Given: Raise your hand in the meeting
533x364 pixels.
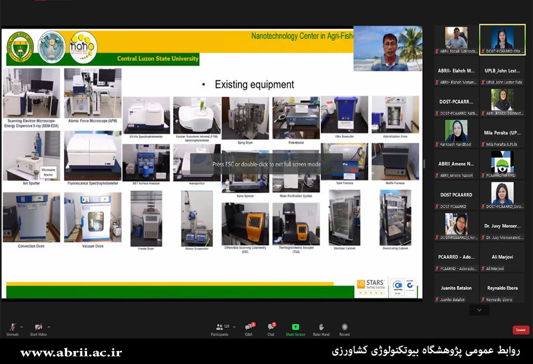Looking at the screenshot, I should (x=321, y=329).
